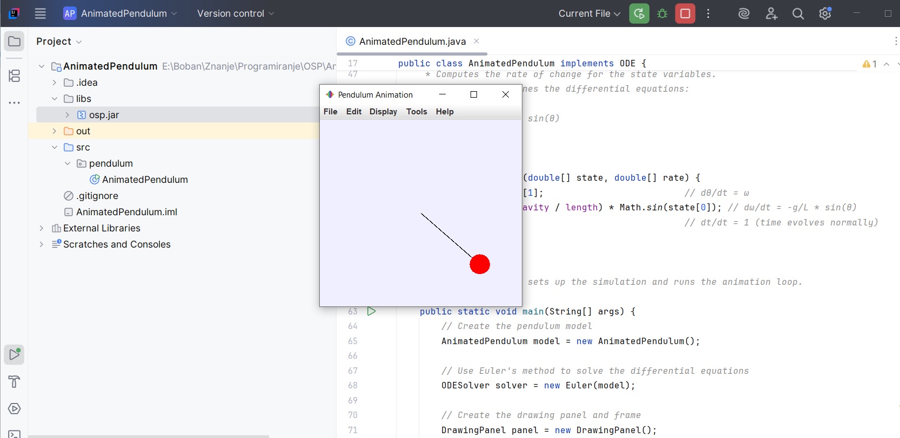The width and height of the screenshot is (900, 438).
Task: Expand the out folder
Action: click(x=55, y=131)
